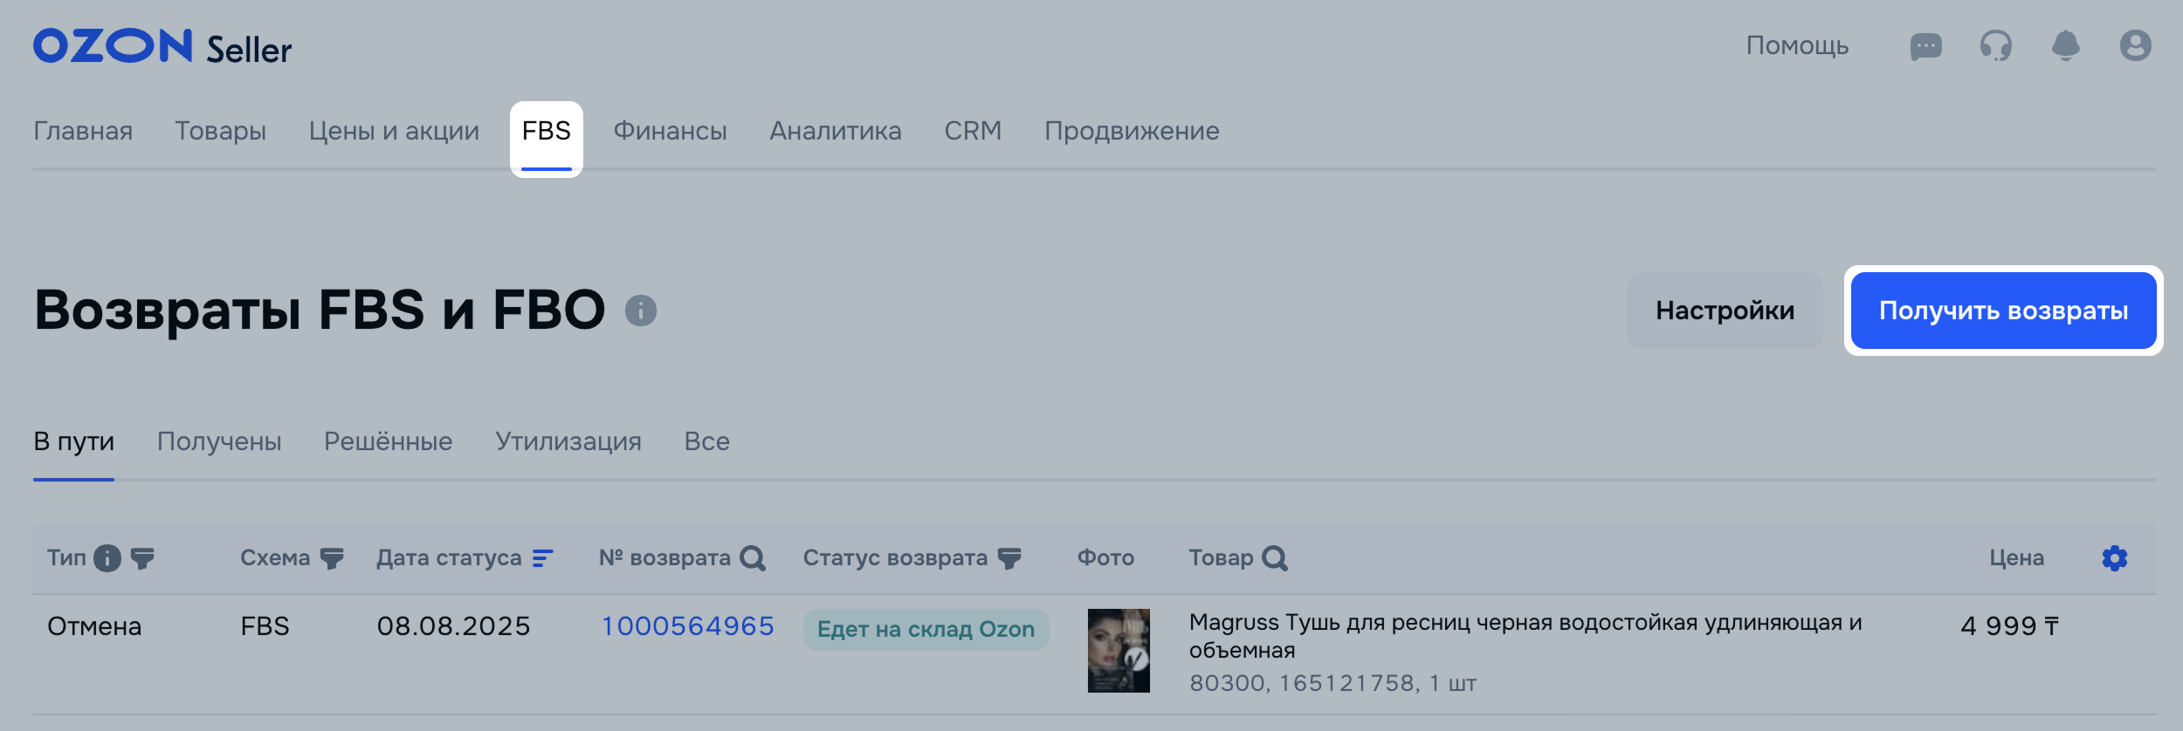
Task: Click the Получить возвраты button
Action: tap(2003, 311)
